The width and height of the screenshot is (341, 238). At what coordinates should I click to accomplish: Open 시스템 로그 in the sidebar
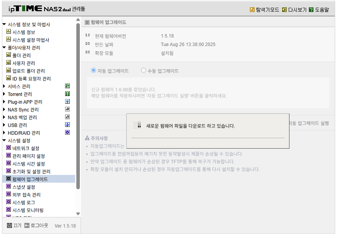point(24,202)
